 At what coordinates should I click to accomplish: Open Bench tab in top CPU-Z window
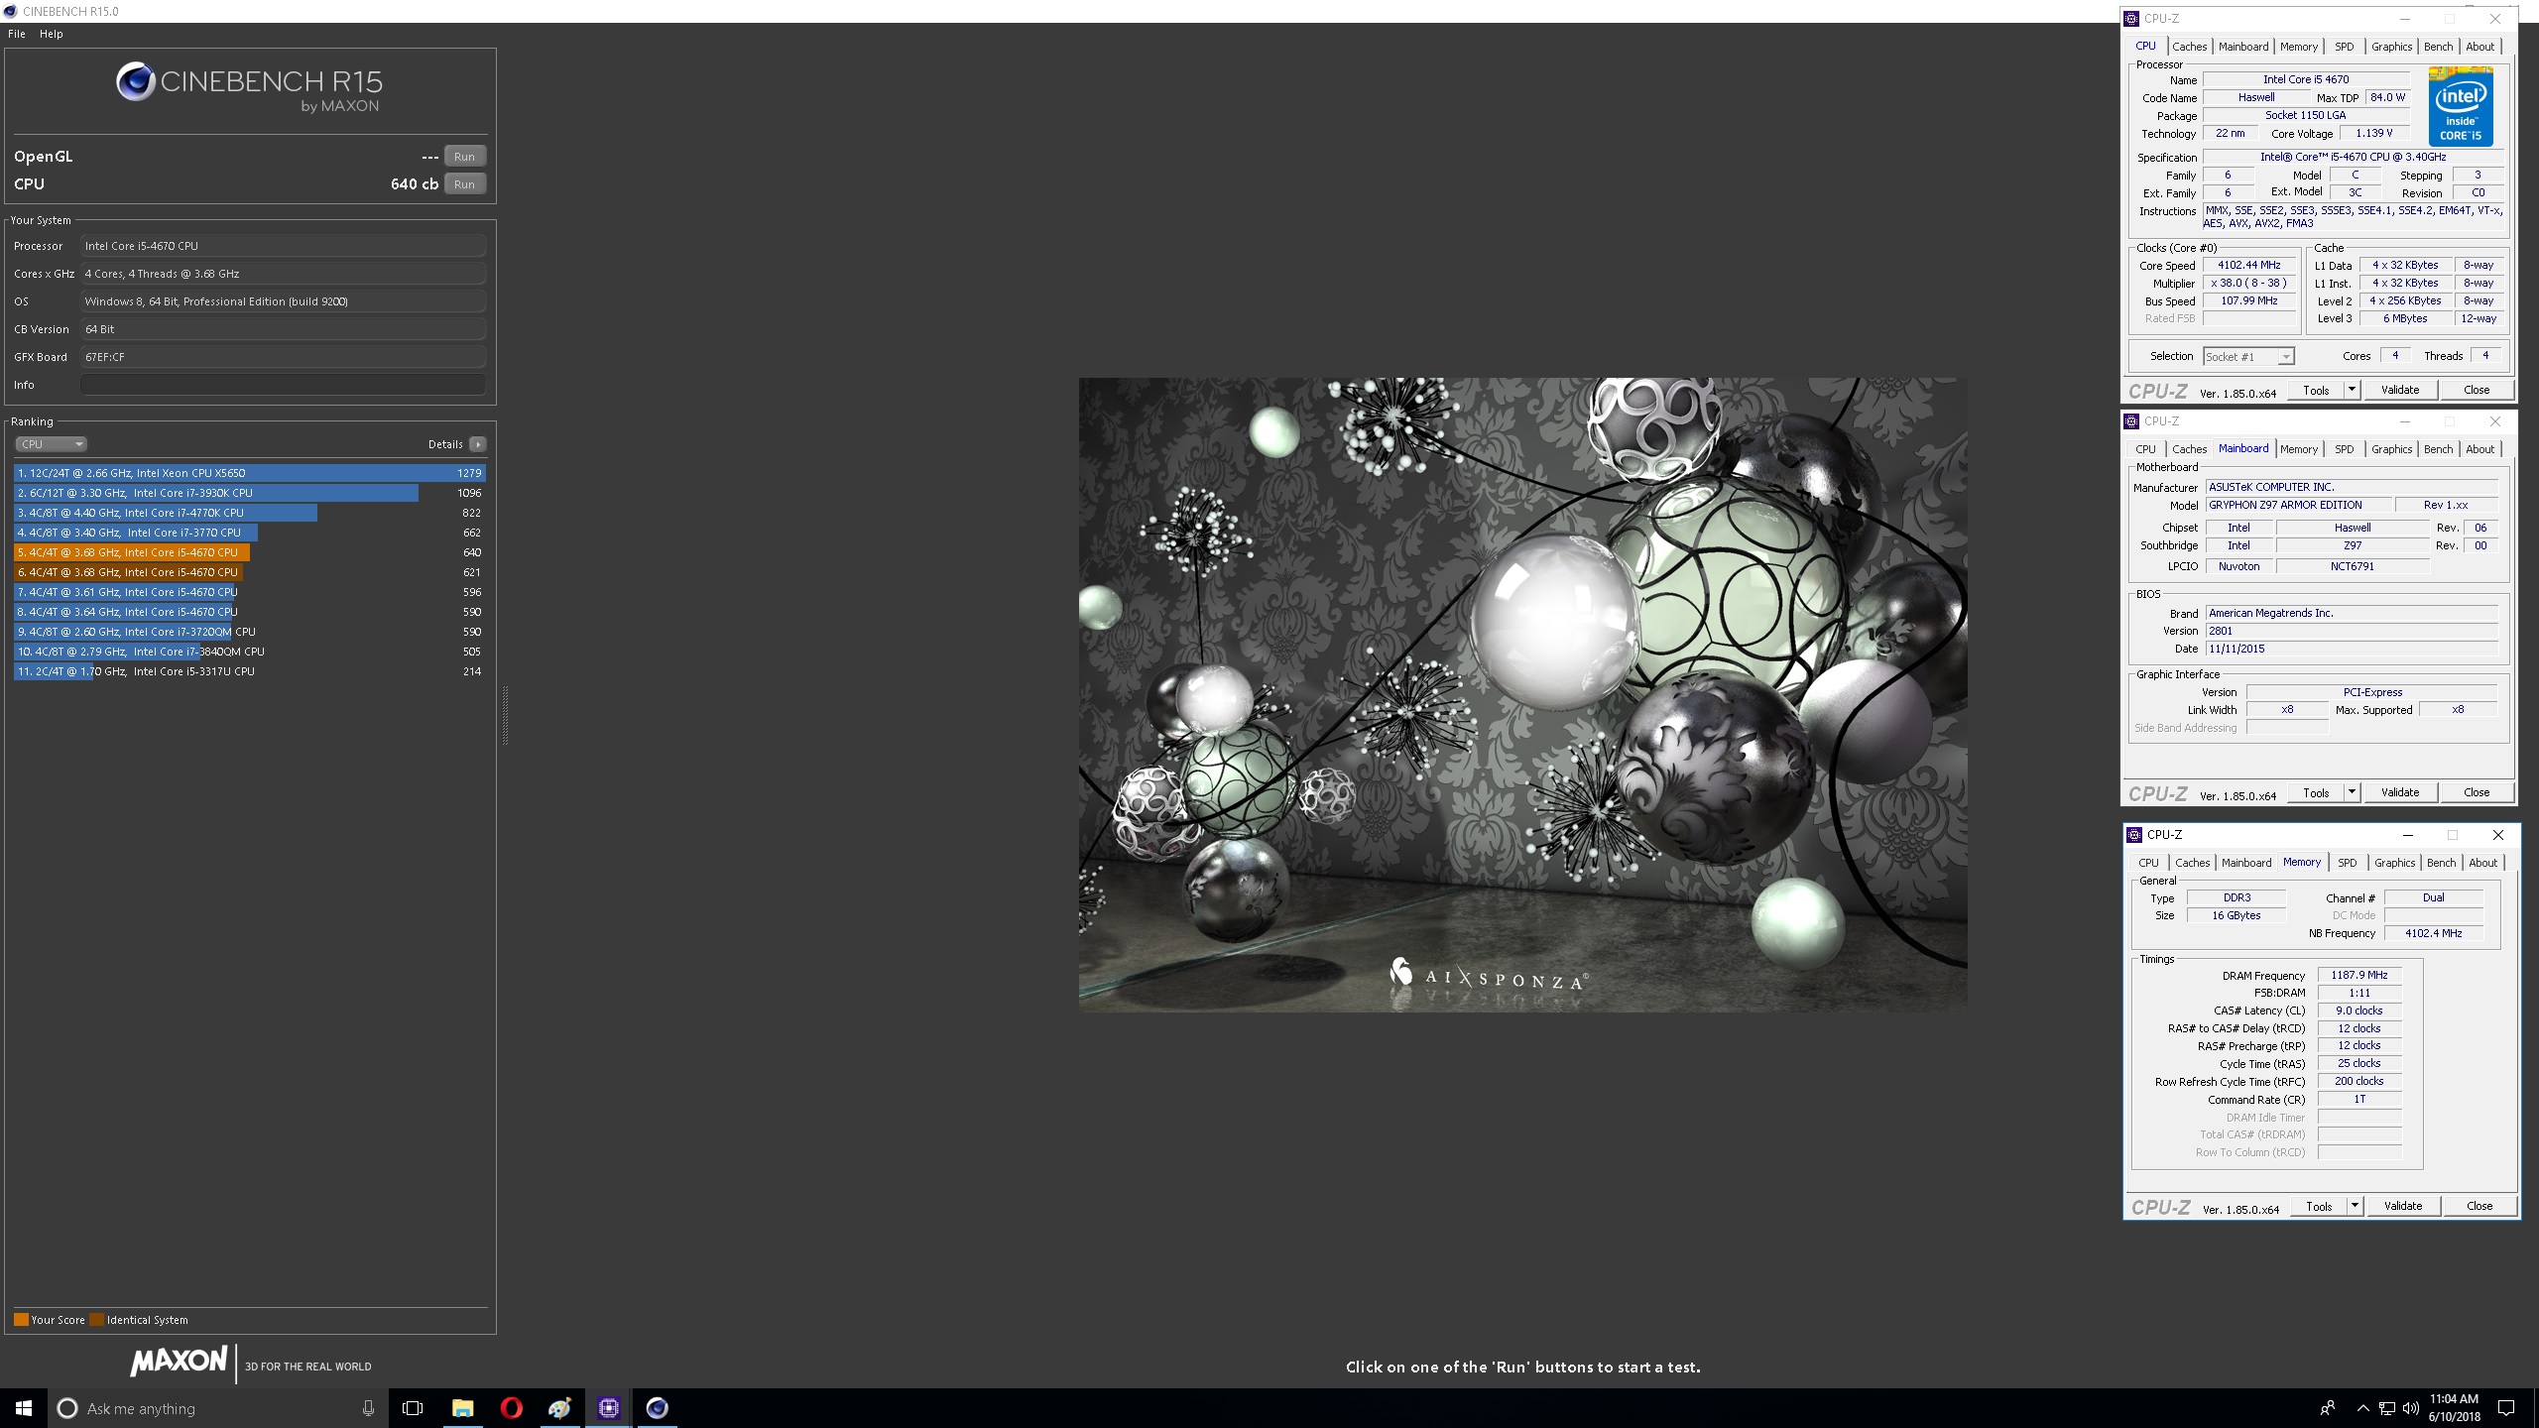[x=2438, y=47]
